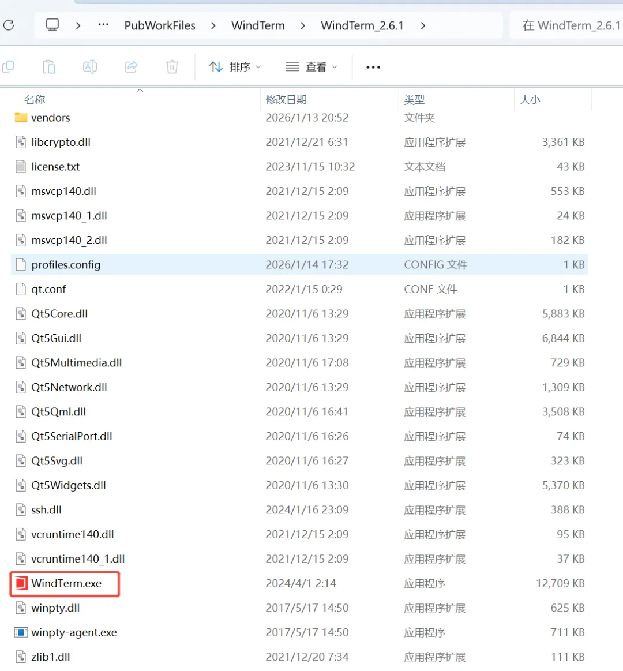The width and height of the screenshot is (623, 671).
Task: Select the qt.conf file icon
Action: point(21,289)
